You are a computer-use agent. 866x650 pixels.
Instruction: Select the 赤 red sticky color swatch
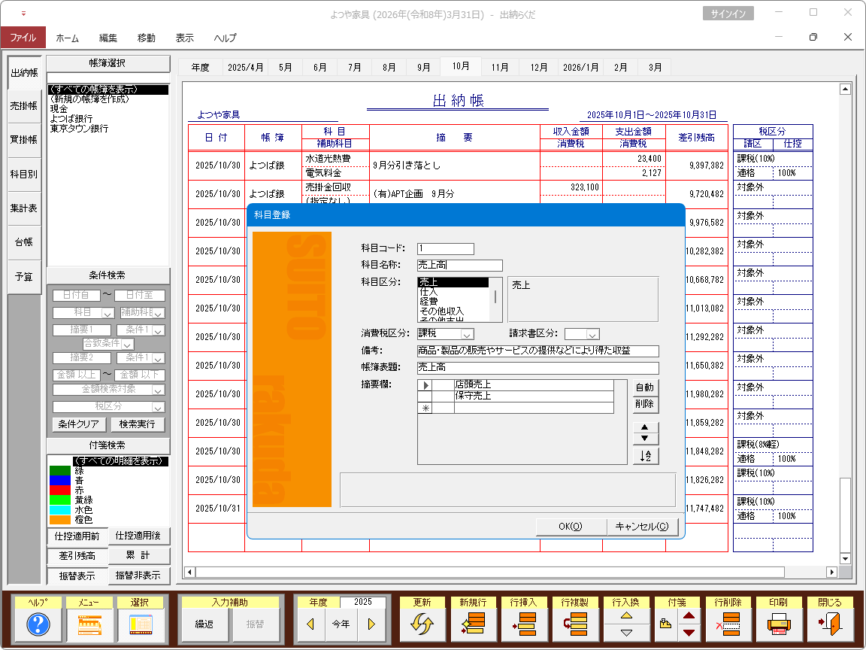[60, 490]
